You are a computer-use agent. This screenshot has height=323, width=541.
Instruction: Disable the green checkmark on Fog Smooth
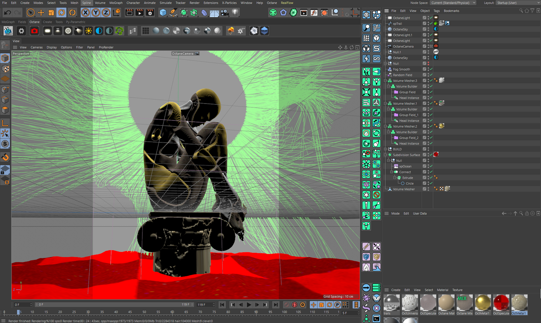tap(431, 69)
